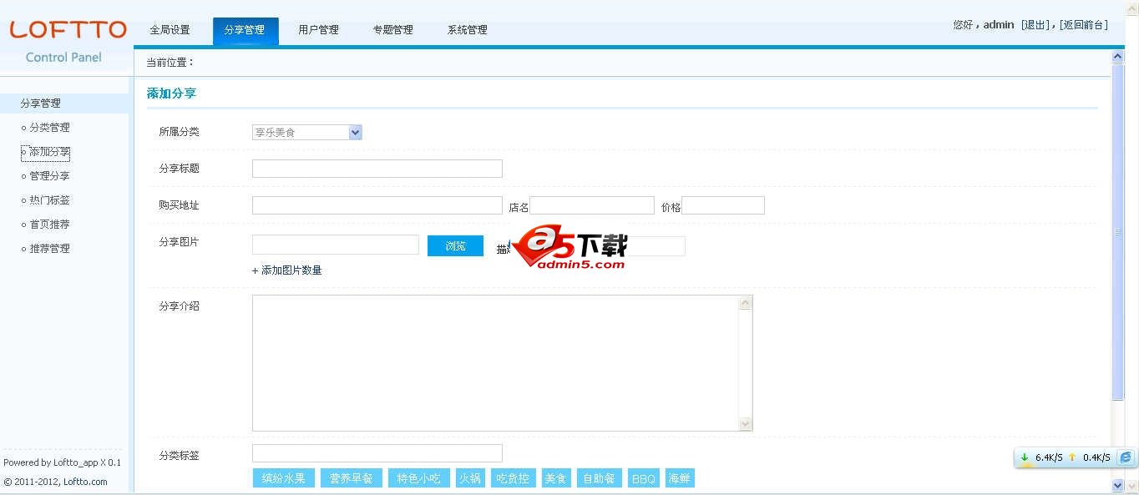Click the LOFTTO Control Panel logo

point(67,41)
